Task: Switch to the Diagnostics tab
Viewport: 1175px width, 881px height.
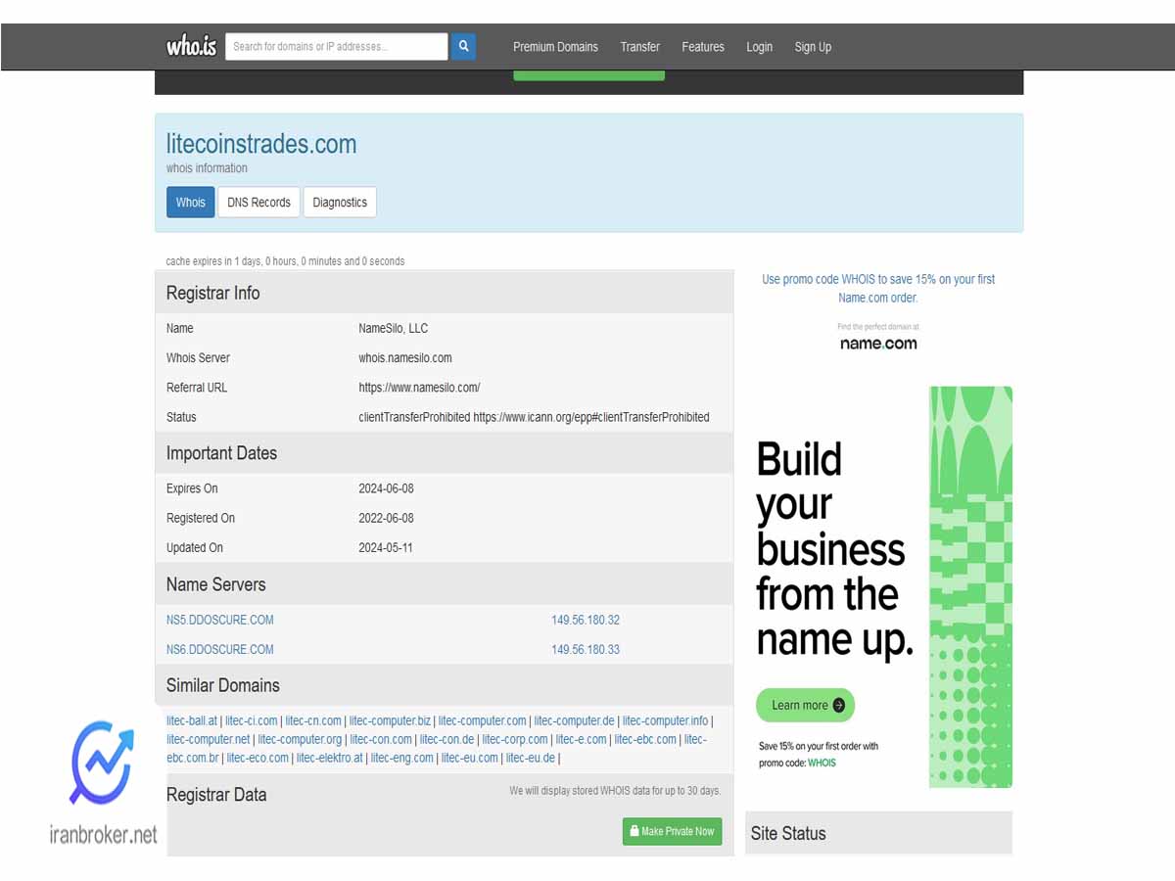Action: tap(340, 203)
